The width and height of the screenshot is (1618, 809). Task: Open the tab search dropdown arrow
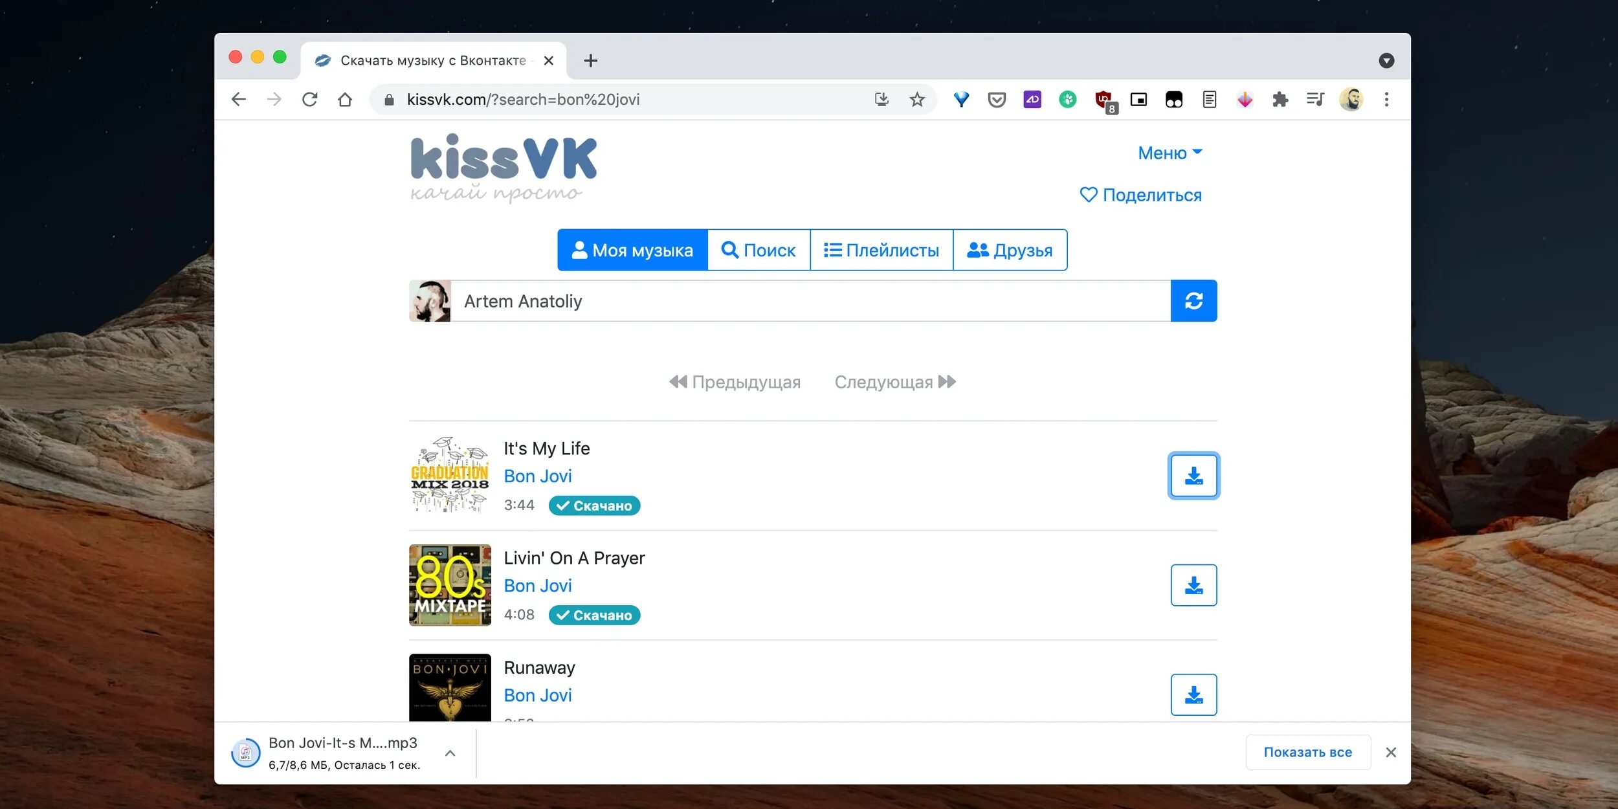pos(1386,61)
